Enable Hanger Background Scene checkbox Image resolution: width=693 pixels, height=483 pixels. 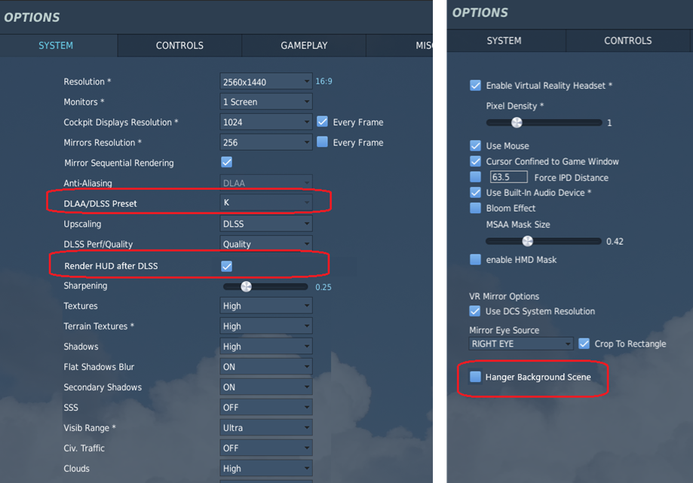[476, 377]
